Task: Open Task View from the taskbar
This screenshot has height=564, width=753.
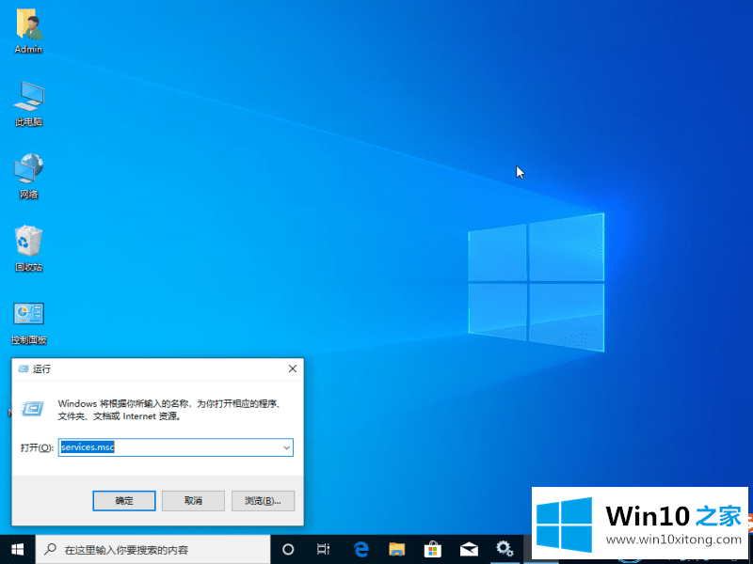Action: (x=323, y=549)
